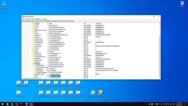This screenshot has width=188, height=106.
Task: Open the Избранное menu
Action: pos(38,19)
